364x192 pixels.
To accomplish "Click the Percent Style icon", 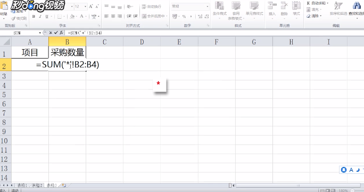I will [x=184, y=17].
